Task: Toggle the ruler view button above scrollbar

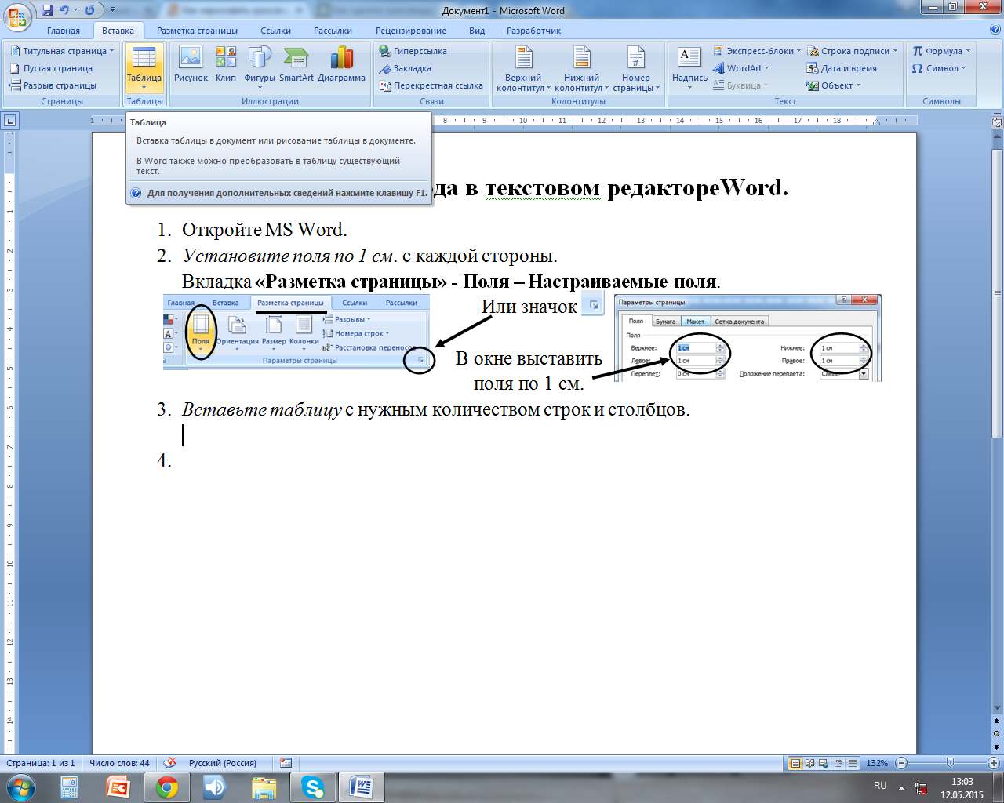Action: (x=997, y=122)
